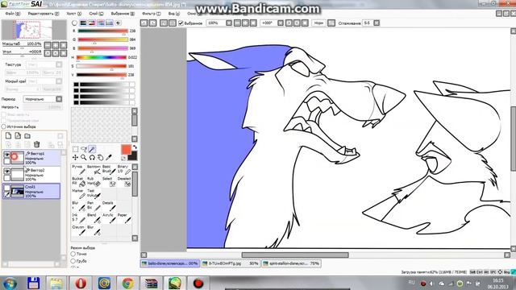Select the Lasso tool
Image resolution: width=516 pixels, height=290 pixels.
tap(84, 149)
